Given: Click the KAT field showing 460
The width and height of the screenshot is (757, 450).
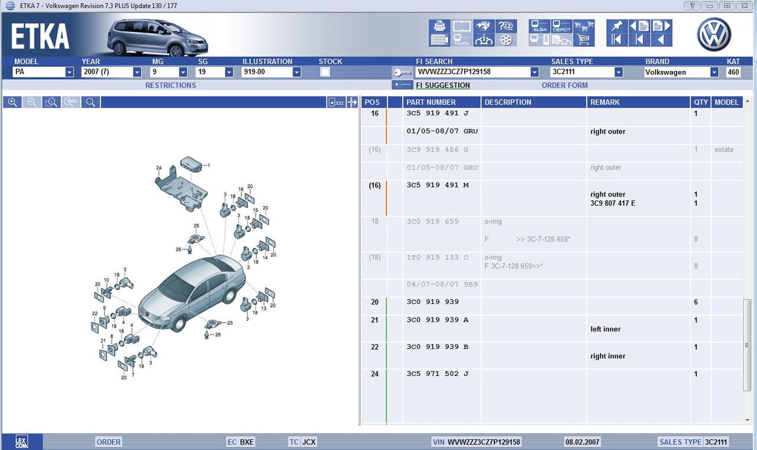Looking at the screenshot, I should [x=733, y=72].
